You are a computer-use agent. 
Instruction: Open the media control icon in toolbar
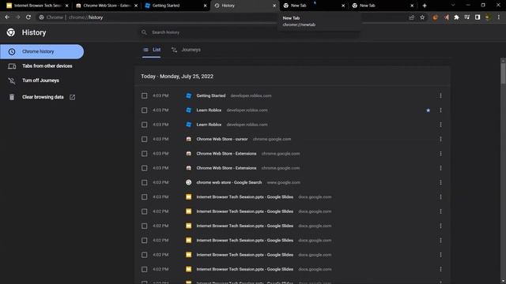click(x=466, y=17)
